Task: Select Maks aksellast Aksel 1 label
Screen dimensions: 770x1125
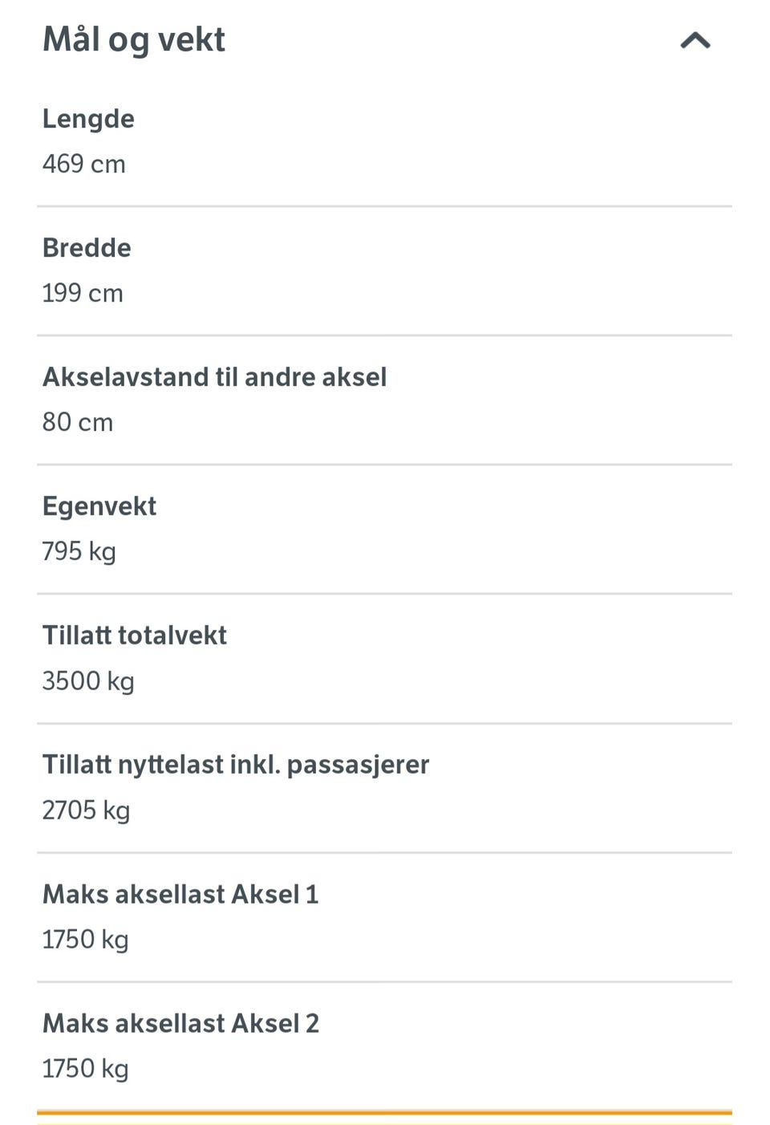Action: 180,894
